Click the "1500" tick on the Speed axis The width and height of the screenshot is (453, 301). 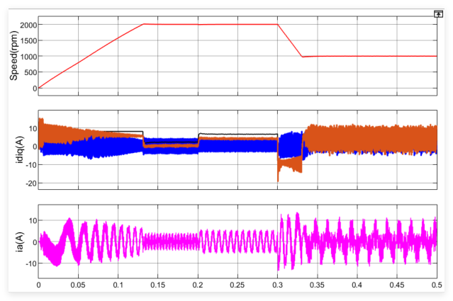click(28, 40)
